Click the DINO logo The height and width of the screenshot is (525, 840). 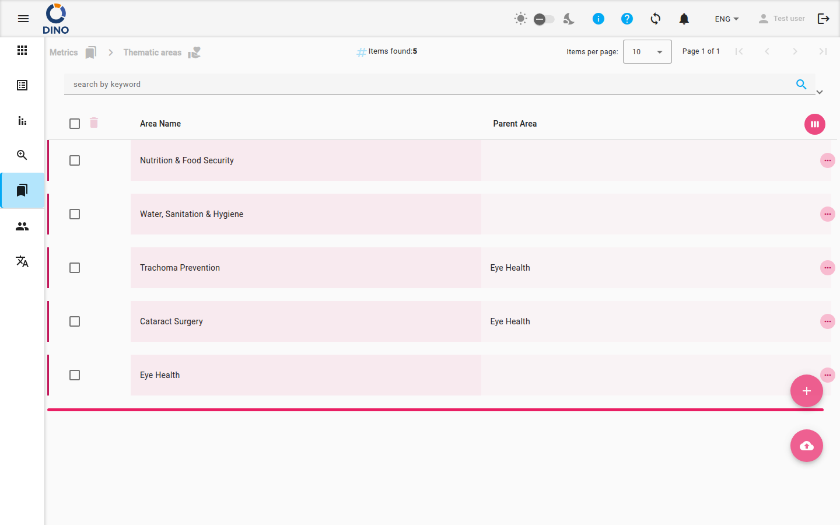(56, 19)
